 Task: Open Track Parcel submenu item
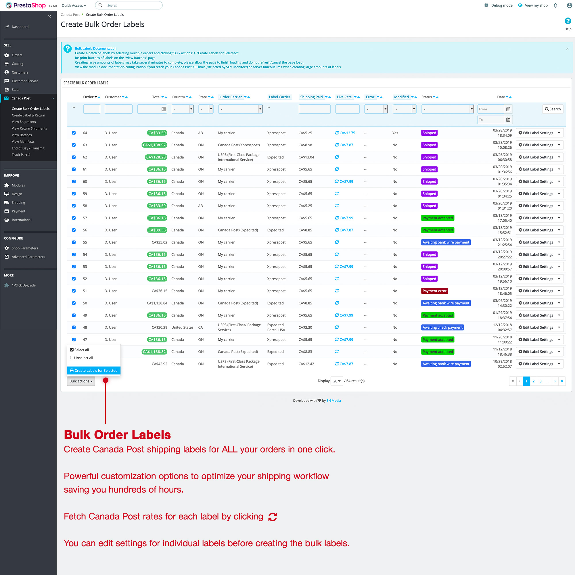coord(21,154)
